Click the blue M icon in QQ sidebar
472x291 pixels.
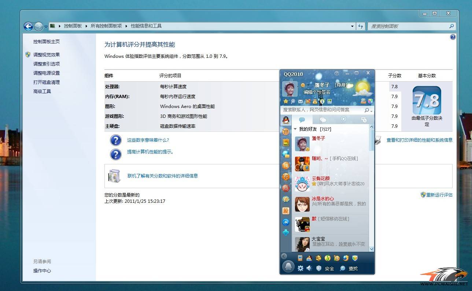pyautogui.click(x=286, y=222)
